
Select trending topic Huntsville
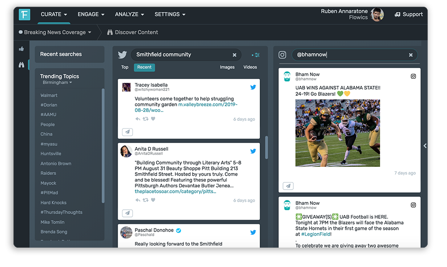[x=51, y=153]
